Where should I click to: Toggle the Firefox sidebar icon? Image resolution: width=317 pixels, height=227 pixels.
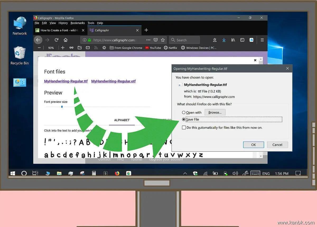(242, 40)
